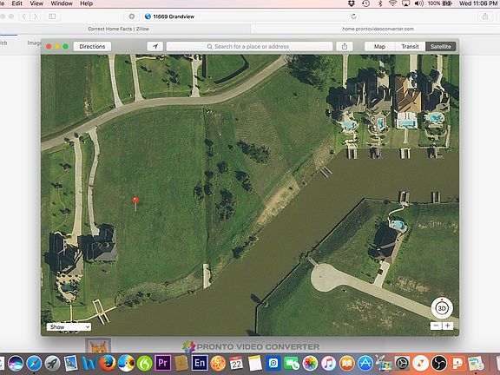Open Launchpad rocket from the Dock

tap(52, 363)
